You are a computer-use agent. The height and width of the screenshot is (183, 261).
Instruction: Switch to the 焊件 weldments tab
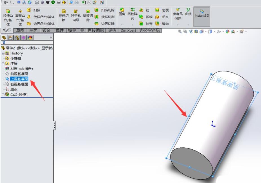pyautogui.click(x=59, y=30)
